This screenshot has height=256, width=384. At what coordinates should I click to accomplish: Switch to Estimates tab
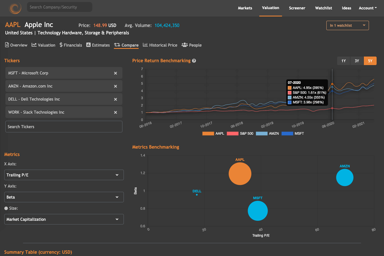98,45
